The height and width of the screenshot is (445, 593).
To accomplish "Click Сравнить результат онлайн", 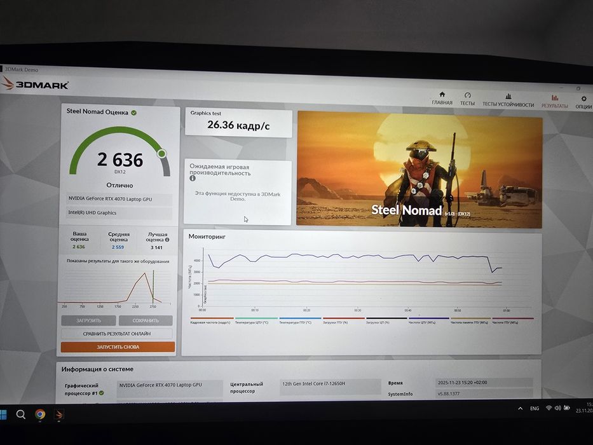I will pos(117,334).
